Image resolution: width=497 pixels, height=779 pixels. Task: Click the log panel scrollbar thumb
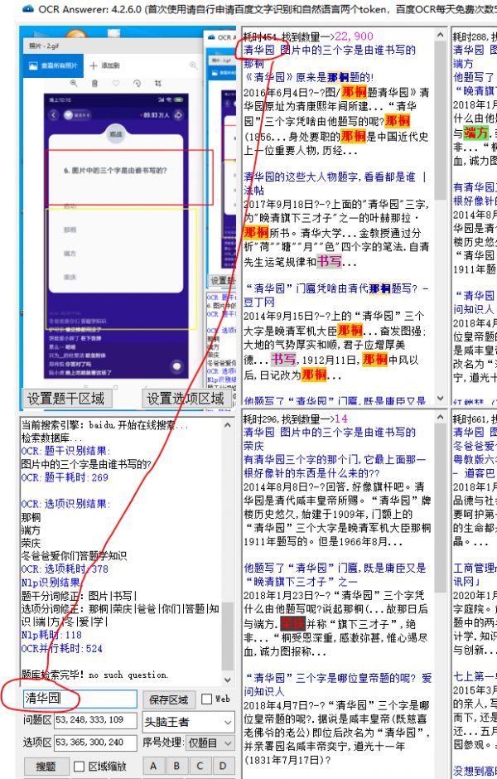tap(228, 636)
